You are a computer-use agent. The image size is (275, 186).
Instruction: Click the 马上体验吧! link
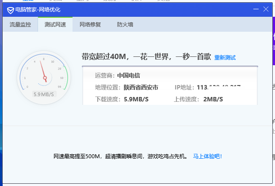pyautogui.click(x=207, y=156)
